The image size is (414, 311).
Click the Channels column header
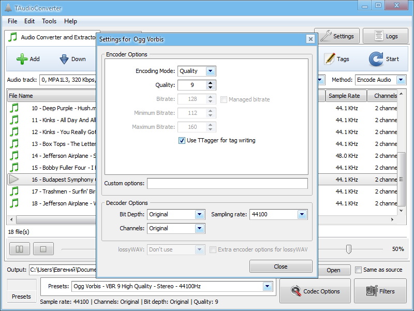coord(382,96)
